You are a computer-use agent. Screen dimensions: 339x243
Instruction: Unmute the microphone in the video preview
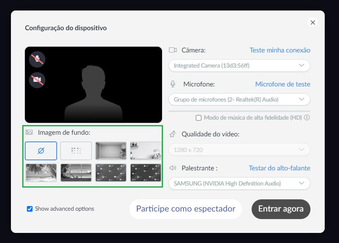[x=37, y=59]
